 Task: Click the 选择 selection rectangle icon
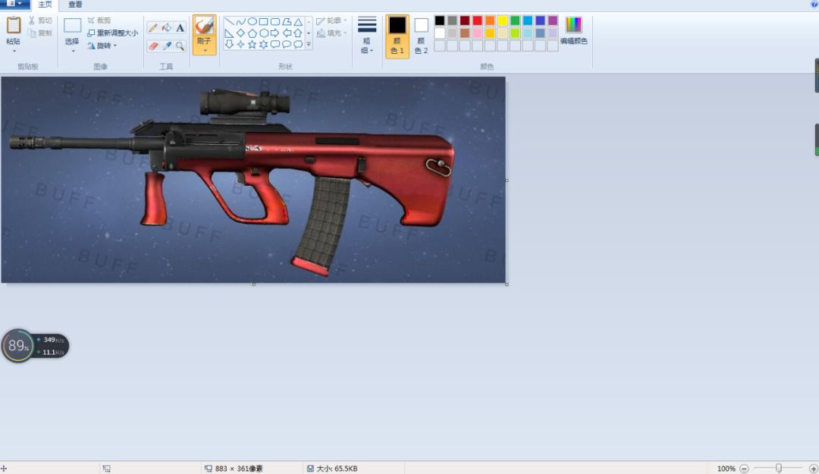coord(72,26)
